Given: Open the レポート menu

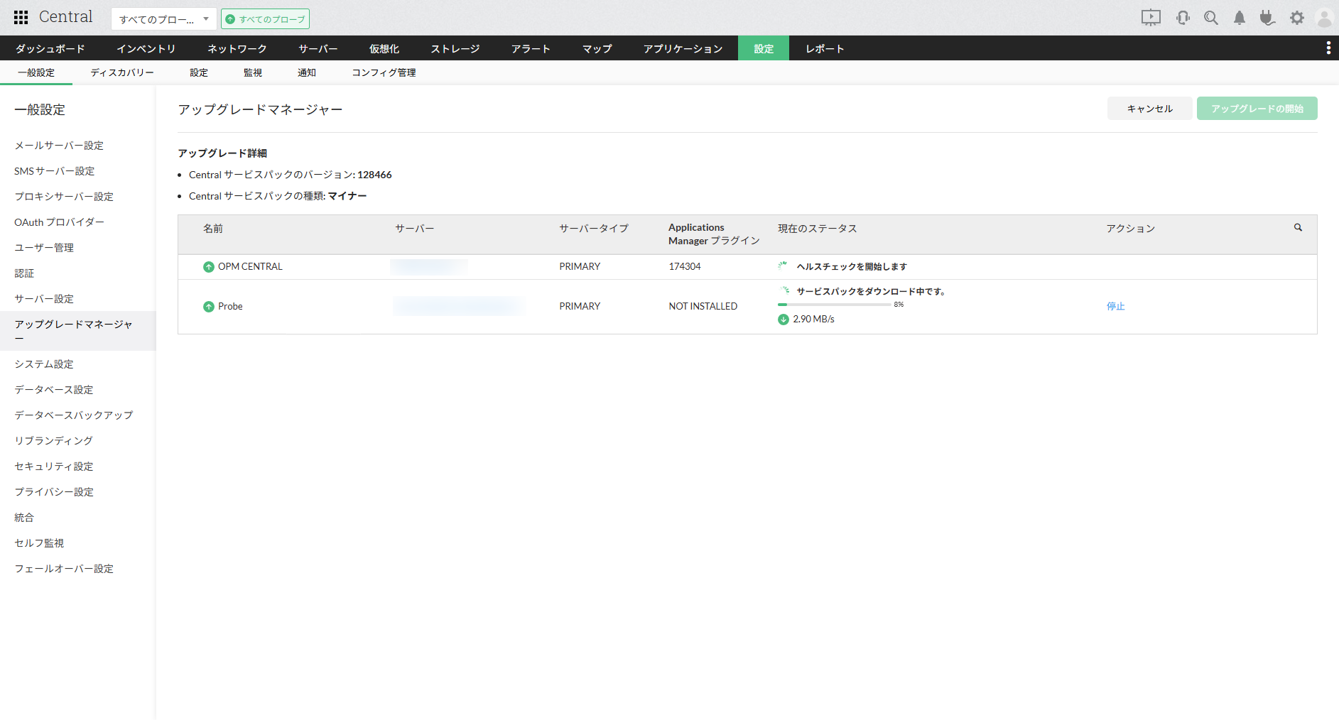Looking at the screenshot, I should [x=825, y=48].
